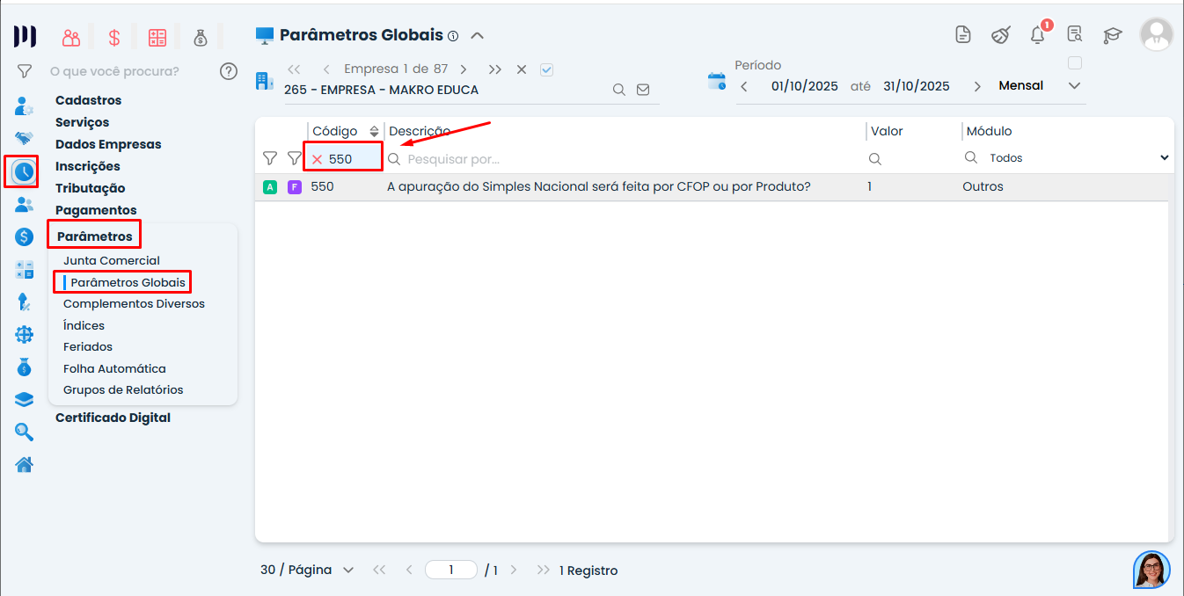Click the handshake icon in sidebar
The image size is (1184, 596).
[x=24, y=139]
